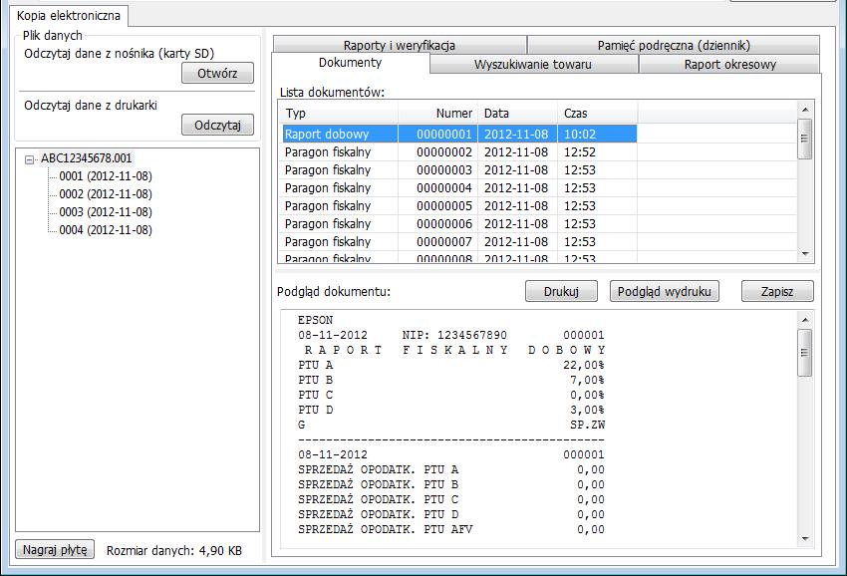Screen dimensions: 847x576
Task: Click the Drukuj button
Action: (561, 291)
